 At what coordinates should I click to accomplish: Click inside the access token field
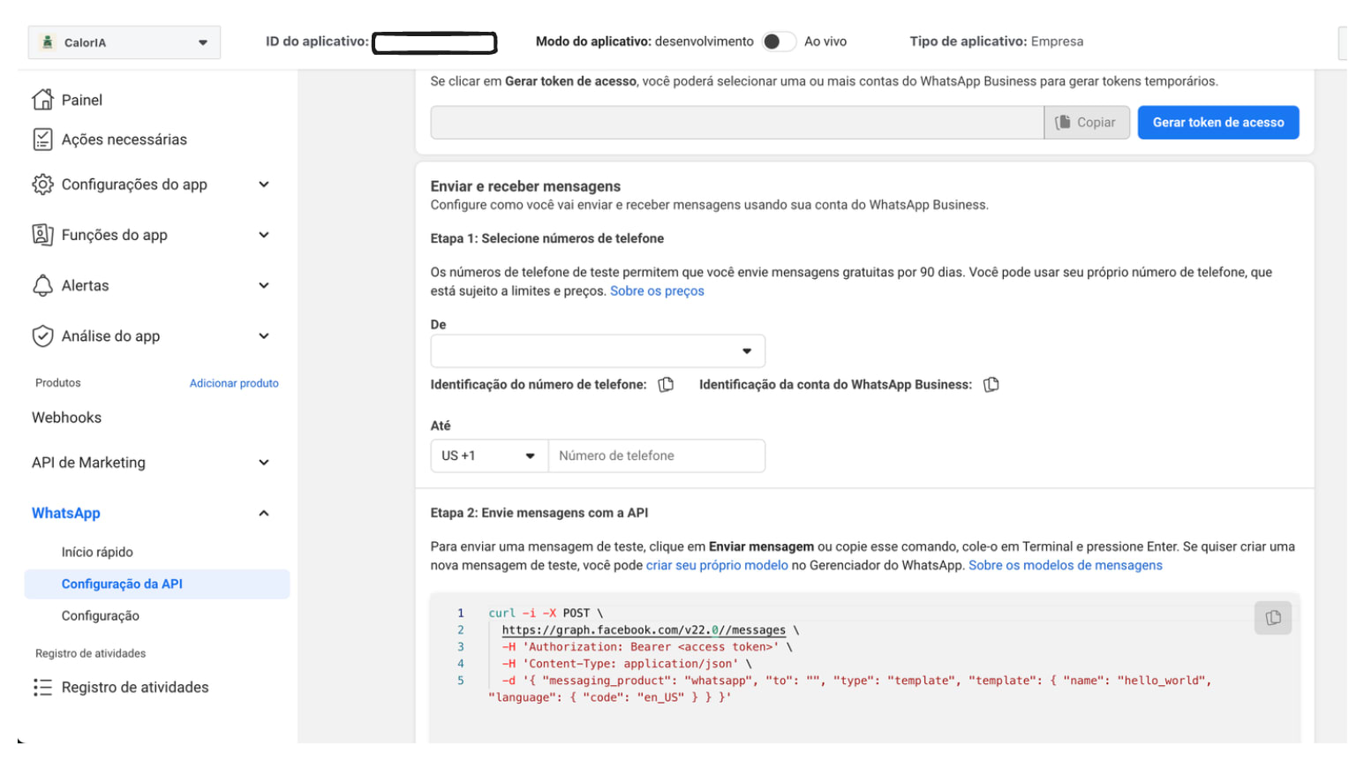click(737, 123)
